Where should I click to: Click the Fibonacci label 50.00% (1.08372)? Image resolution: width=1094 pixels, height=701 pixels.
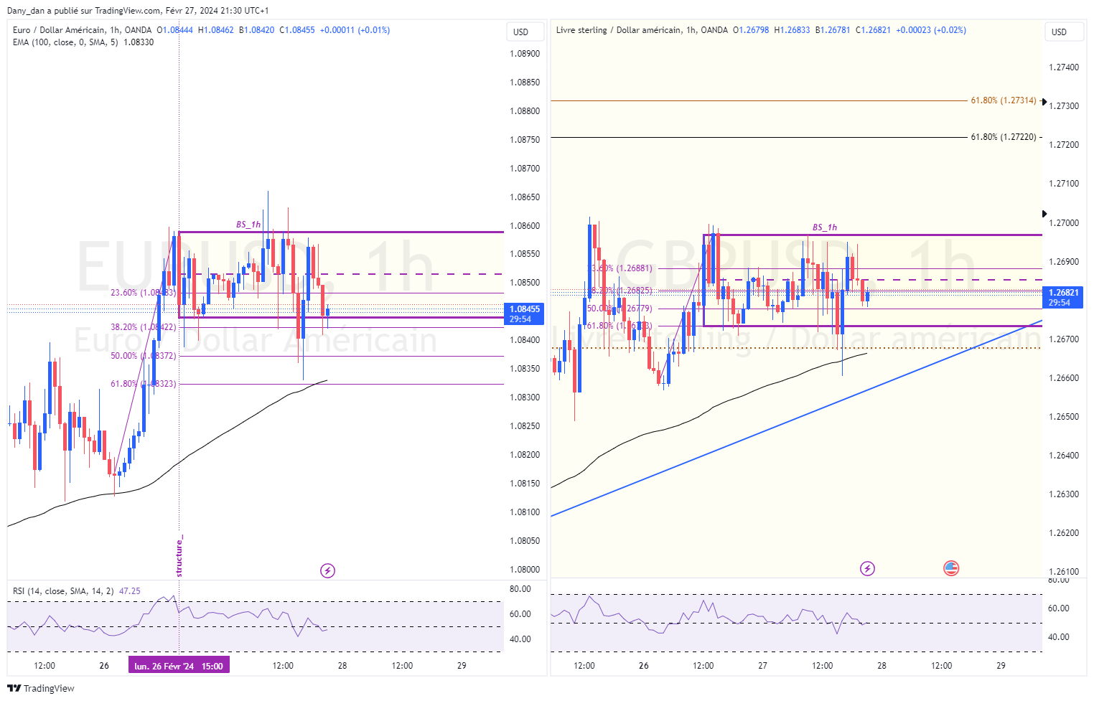point(143,356)
